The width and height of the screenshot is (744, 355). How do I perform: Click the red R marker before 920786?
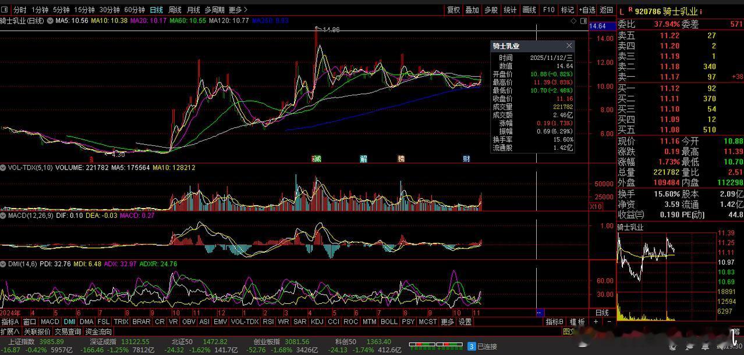point(630,10)
